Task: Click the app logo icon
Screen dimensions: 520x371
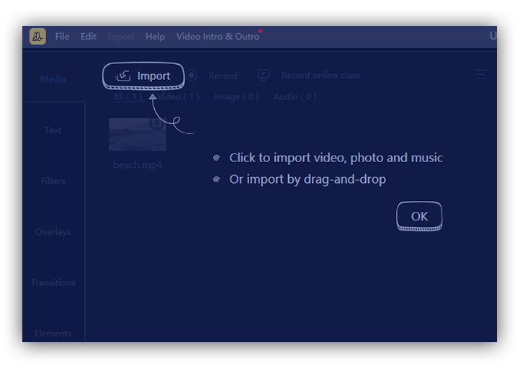Action: click(x=37, y=36)
